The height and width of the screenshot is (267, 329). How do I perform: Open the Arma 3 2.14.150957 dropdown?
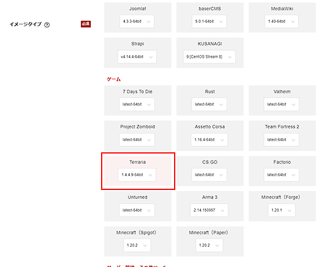click(209, 210)
